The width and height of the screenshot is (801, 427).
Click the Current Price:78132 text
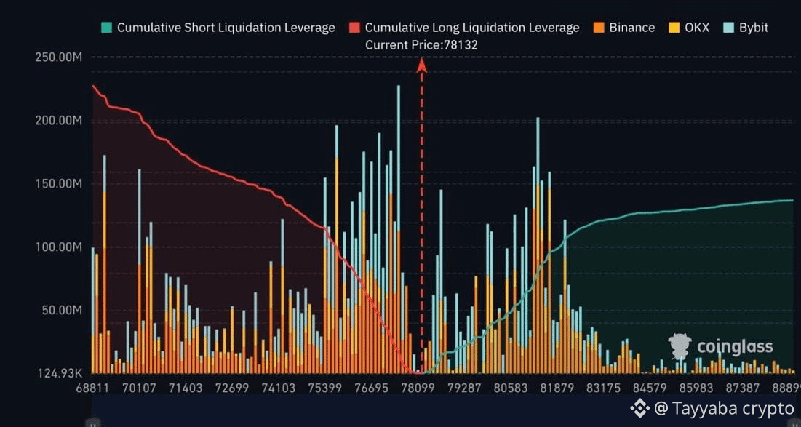(x=421, y=45)
